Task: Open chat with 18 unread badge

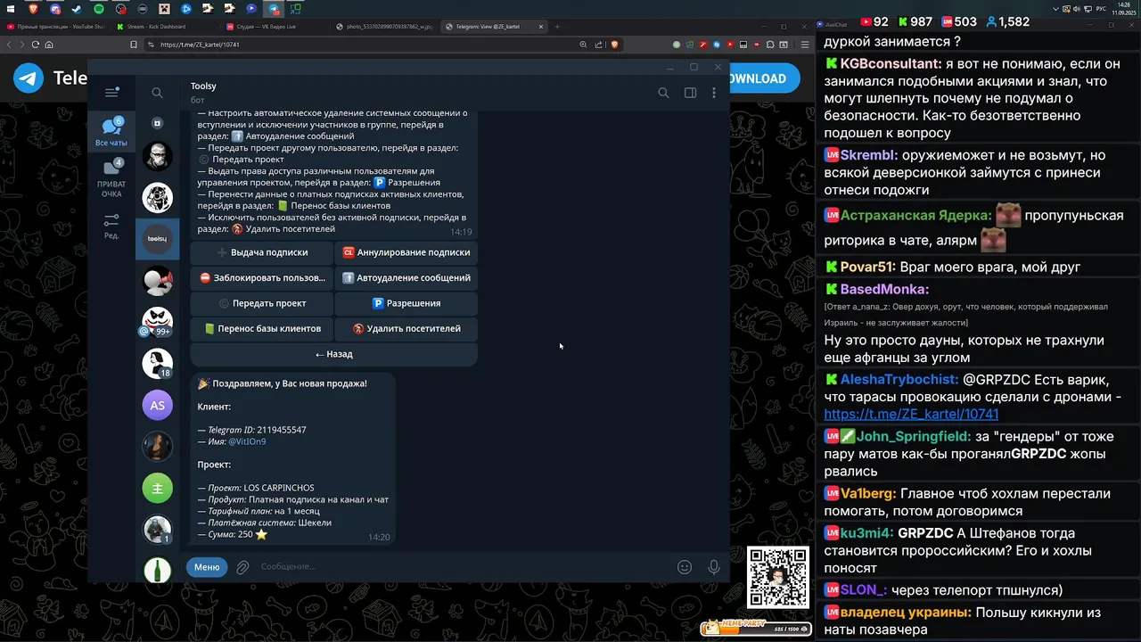Action: click(x=158, y=364)
